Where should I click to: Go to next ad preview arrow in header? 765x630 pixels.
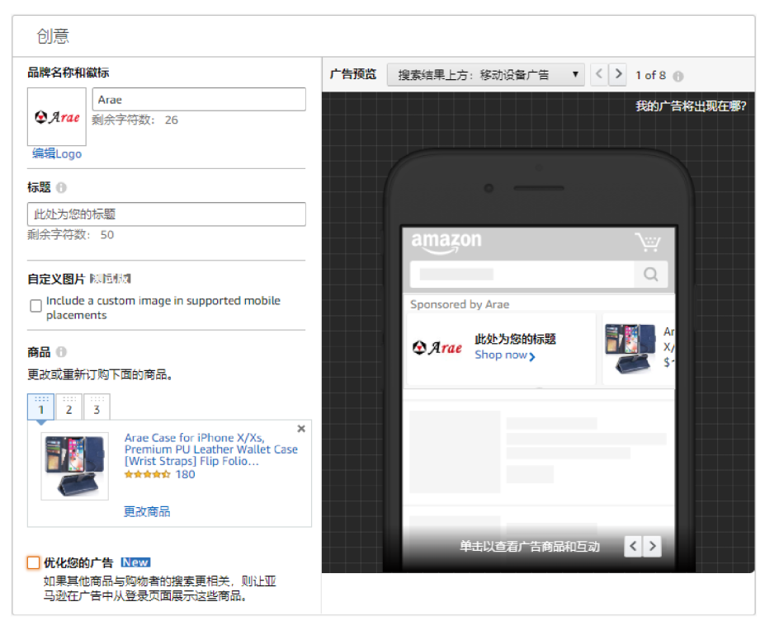(617, 74)
